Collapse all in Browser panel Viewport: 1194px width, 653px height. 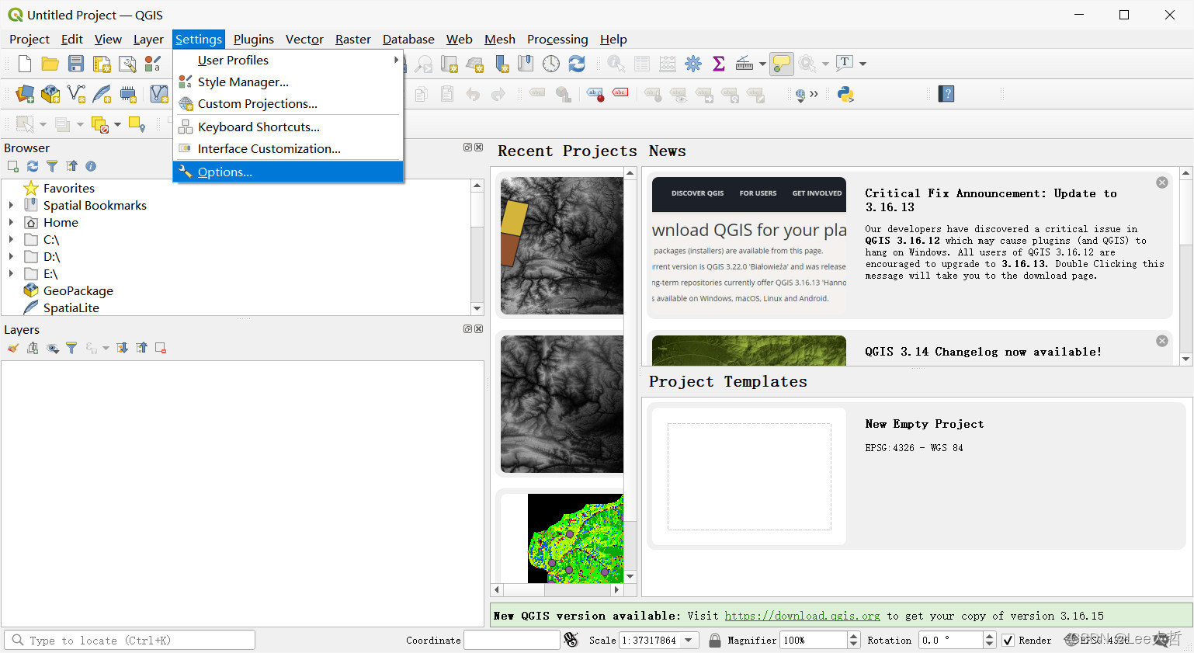coord(71,166)
